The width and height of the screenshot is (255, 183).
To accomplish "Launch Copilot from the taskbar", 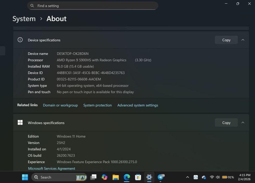I will click(104, 177).
